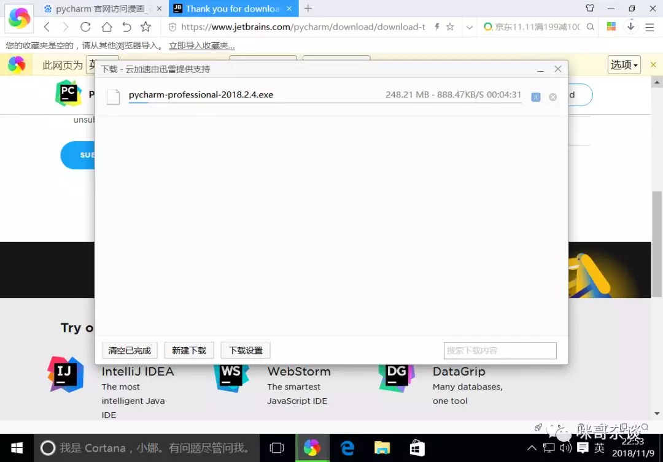Image resolution: width=663 pixels, height=462 pixels.
Task: Bookmark page with address bar star
Action: click(x=450, y=27)
